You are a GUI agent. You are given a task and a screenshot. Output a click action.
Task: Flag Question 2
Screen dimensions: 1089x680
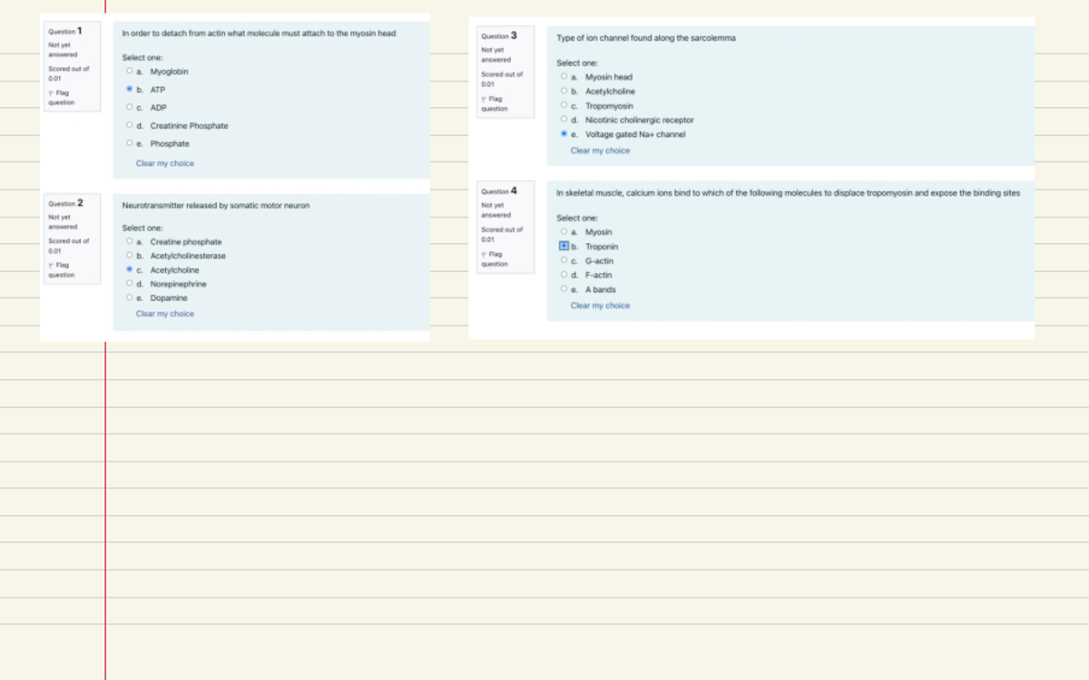(61, 269)
